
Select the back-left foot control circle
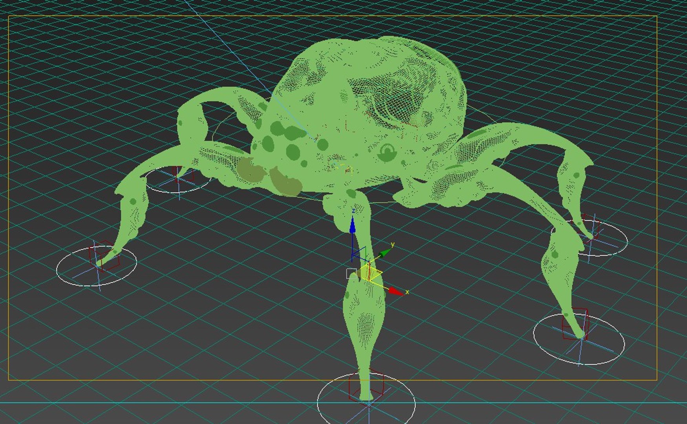click(x=177, y=179)
